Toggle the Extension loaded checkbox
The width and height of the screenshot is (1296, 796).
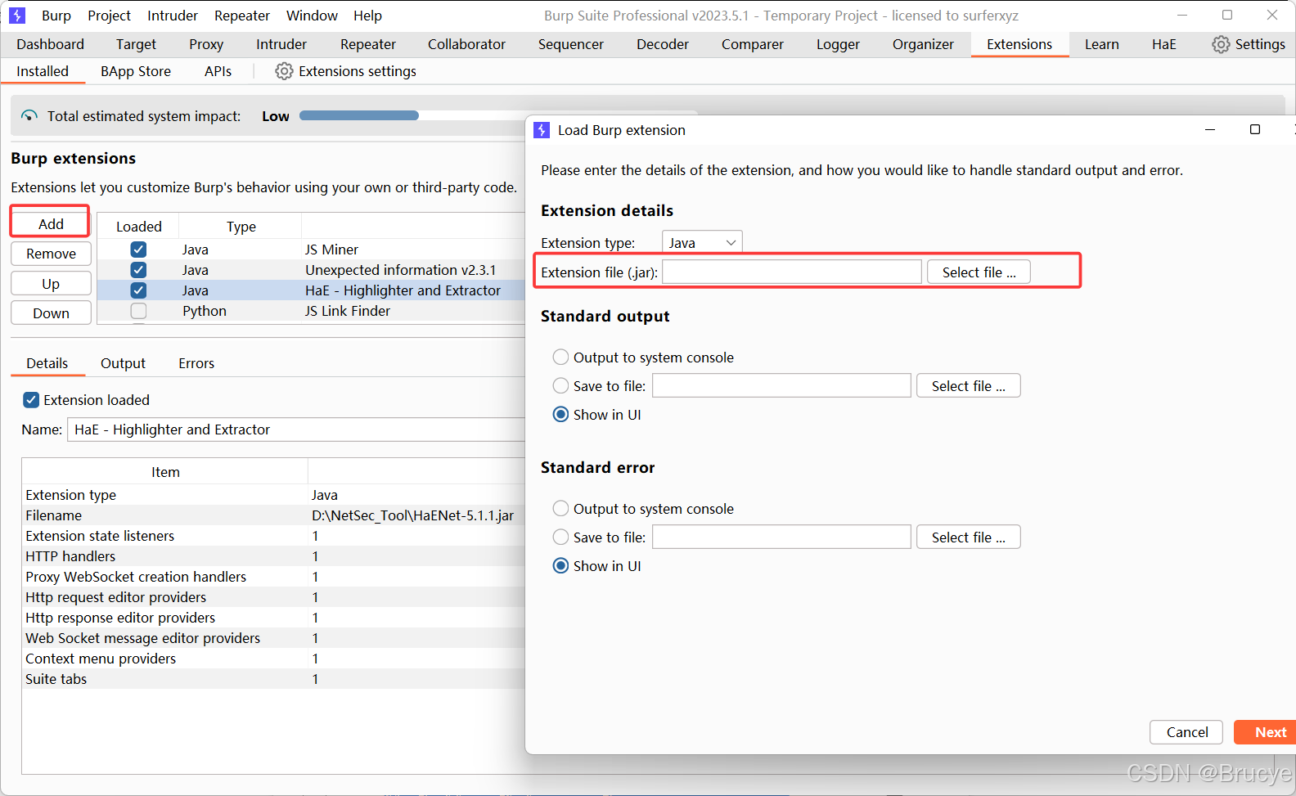pos(31,400)
